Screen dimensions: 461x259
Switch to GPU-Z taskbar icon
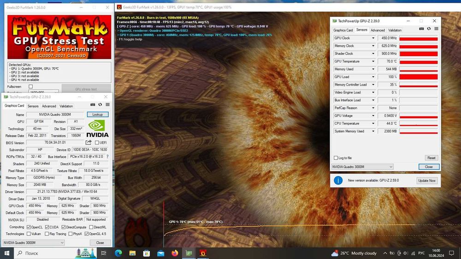(x=189, y=253)
